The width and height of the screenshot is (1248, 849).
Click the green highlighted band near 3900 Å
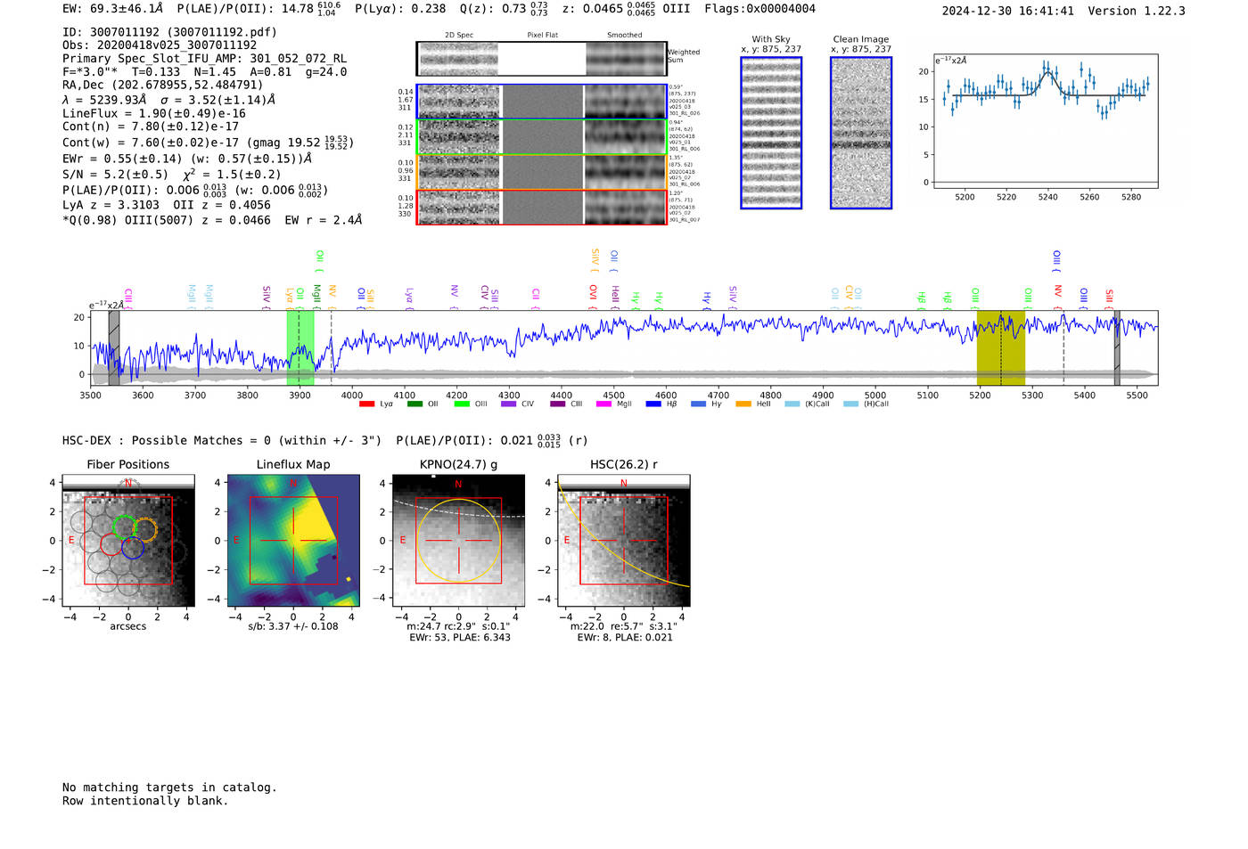pyautogui.click(x=300, y=347)
